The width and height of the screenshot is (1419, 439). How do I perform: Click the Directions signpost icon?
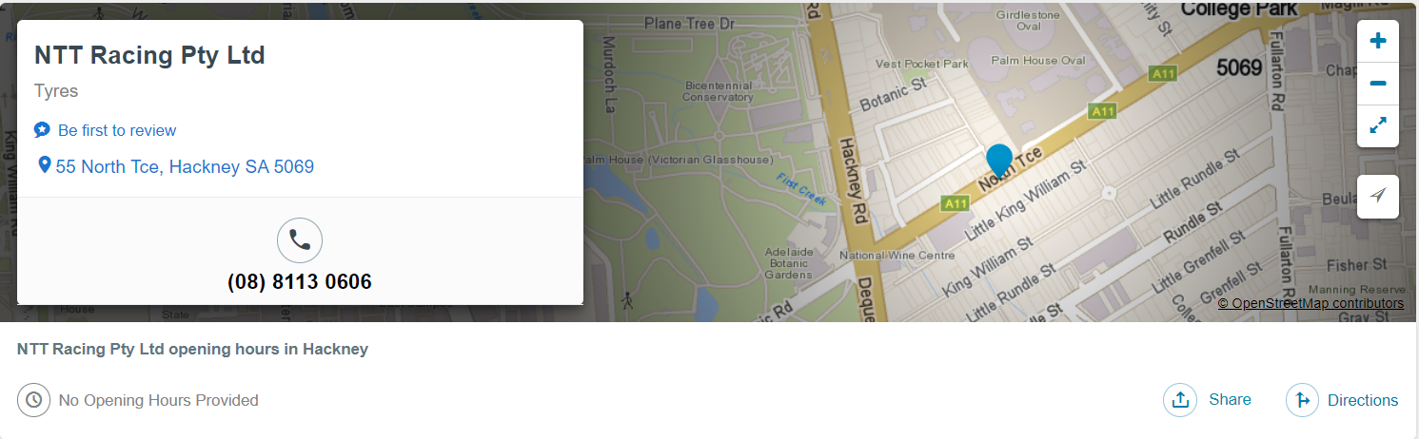pyautogui.click(x=1303, y=400)
